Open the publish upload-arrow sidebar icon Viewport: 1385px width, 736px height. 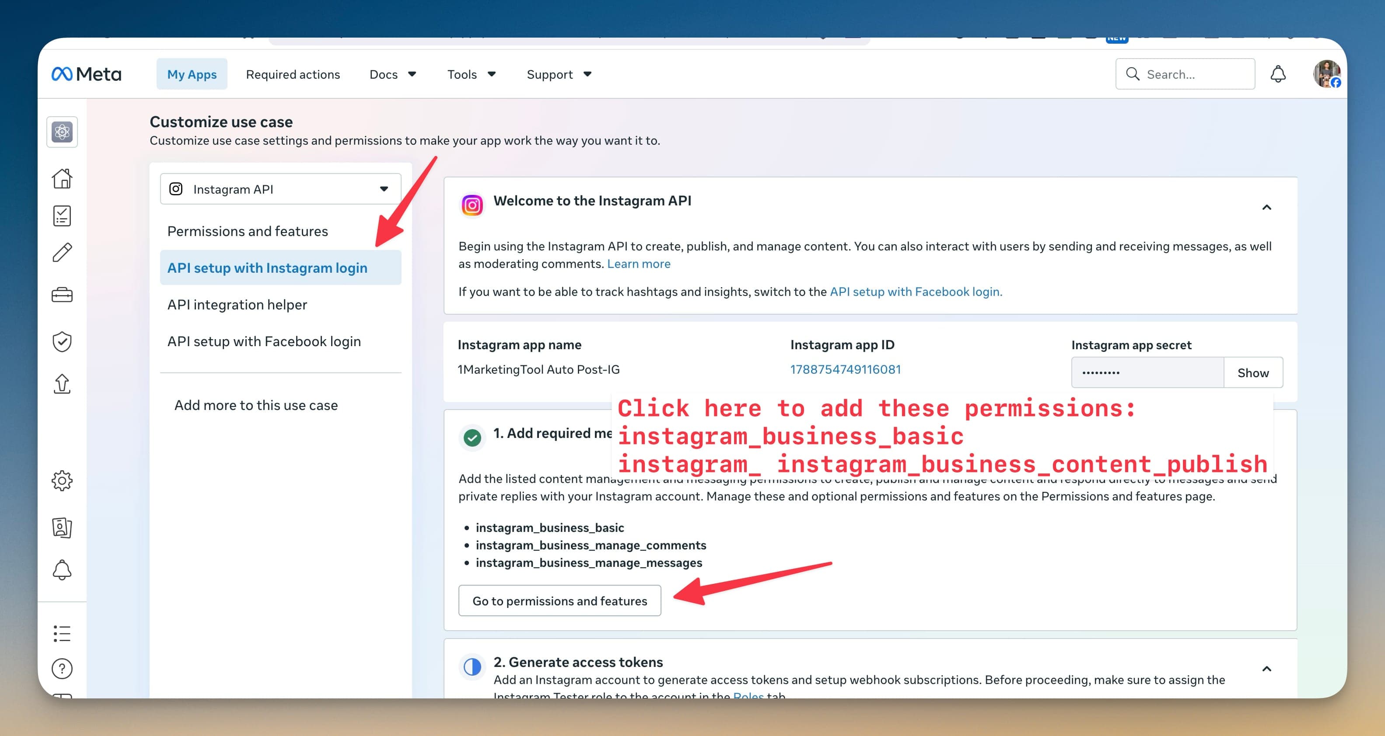pos(63,384)
